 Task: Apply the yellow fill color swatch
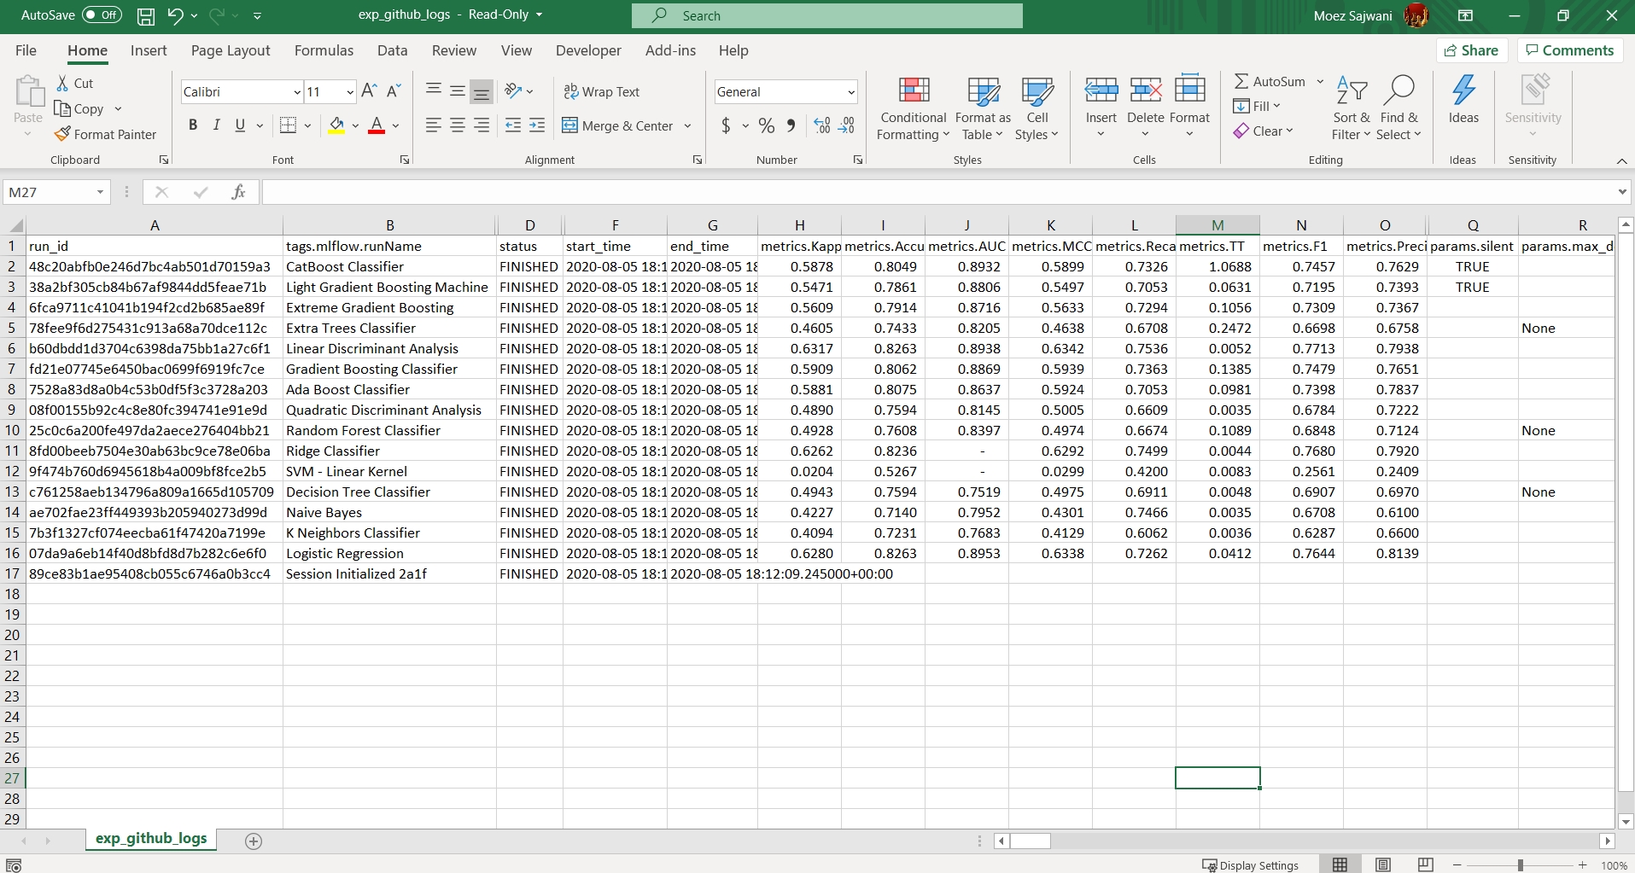click(x=336, y=126)
